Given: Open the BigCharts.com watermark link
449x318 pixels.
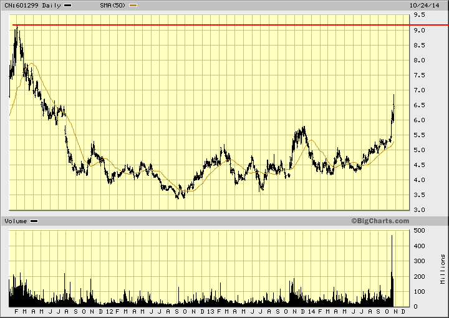Looking at the screenshot, I should 380,221.
